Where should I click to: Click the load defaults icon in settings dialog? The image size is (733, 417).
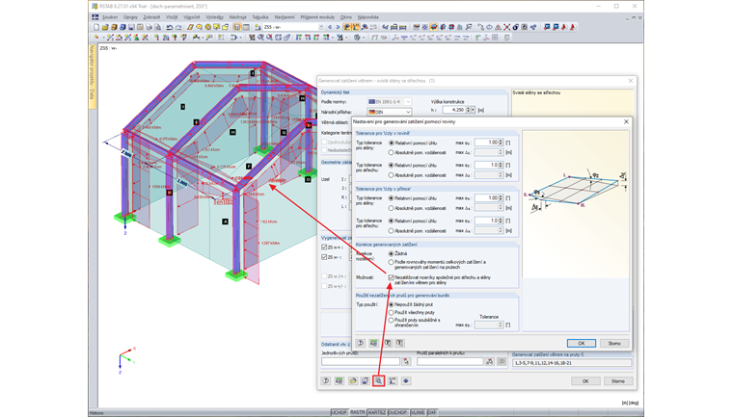click(x=388, y=343)
